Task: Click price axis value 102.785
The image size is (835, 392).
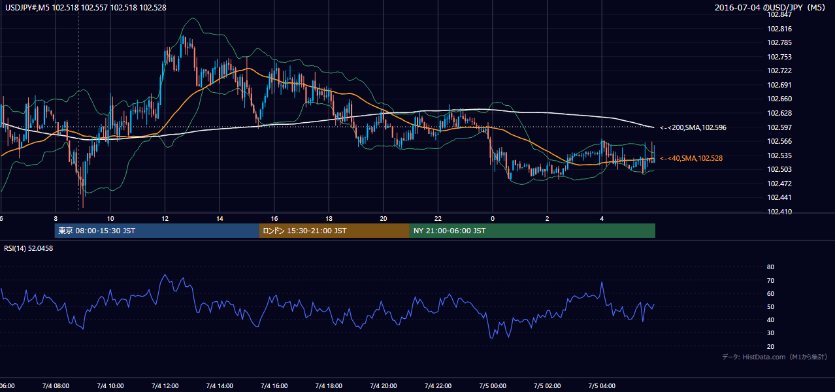Action: pos(779,43)
